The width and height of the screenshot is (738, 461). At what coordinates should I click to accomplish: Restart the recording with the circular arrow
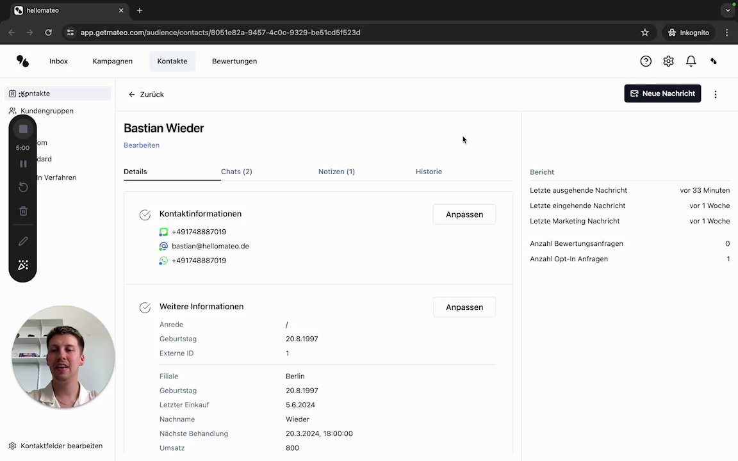click(23, 187)
